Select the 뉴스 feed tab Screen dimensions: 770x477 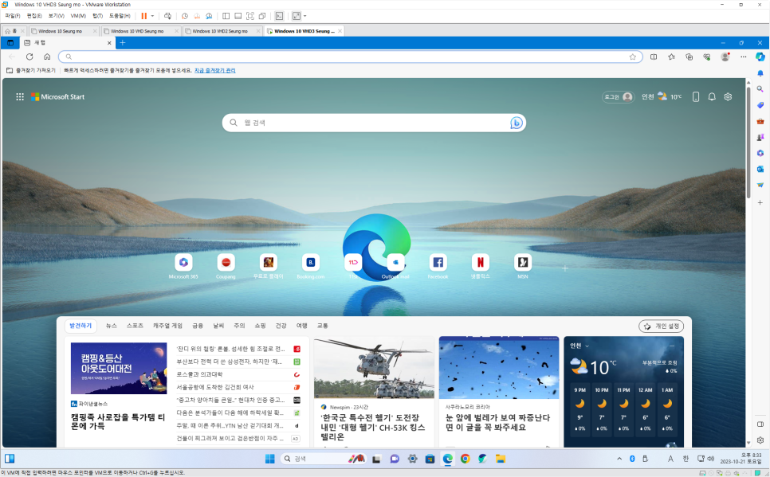click(112, 326)
